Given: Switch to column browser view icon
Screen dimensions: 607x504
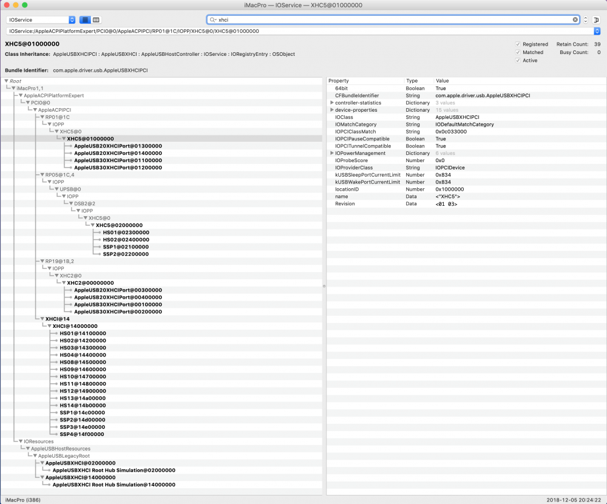Looking at the screenshot, I should click(96, 20).
